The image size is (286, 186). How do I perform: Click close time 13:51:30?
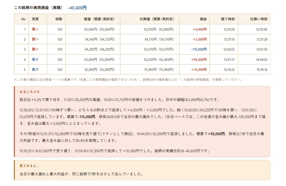point(262,49)
